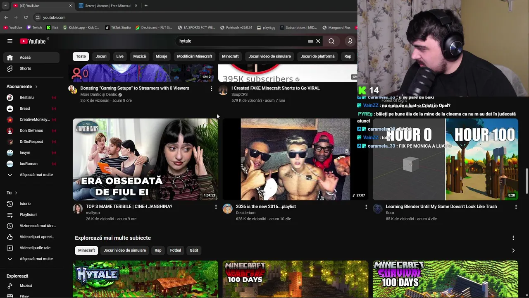Open more options for 2026 is the new 2016 video

[x=366, y=207]
